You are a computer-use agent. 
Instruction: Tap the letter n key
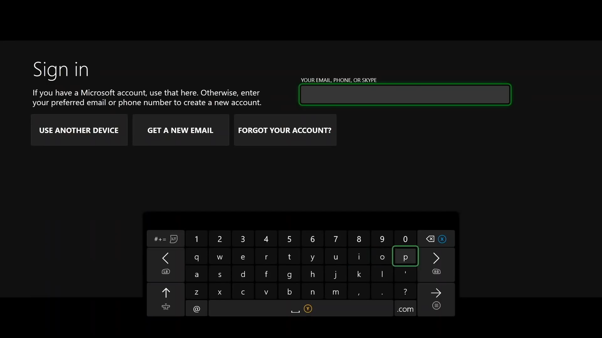click(x=313, y=292)
